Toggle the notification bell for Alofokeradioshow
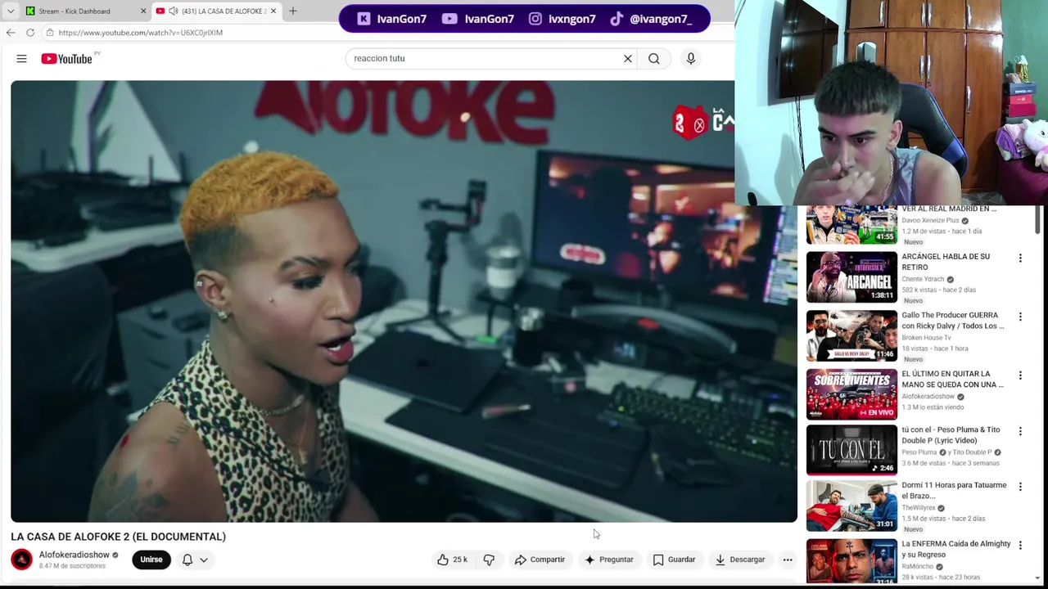 (187, 560)
